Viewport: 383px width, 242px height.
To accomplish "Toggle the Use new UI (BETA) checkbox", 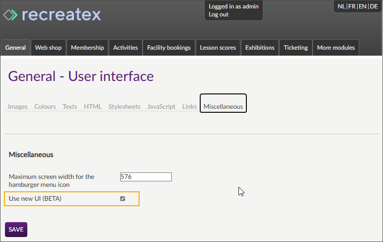I will [123, 199].
